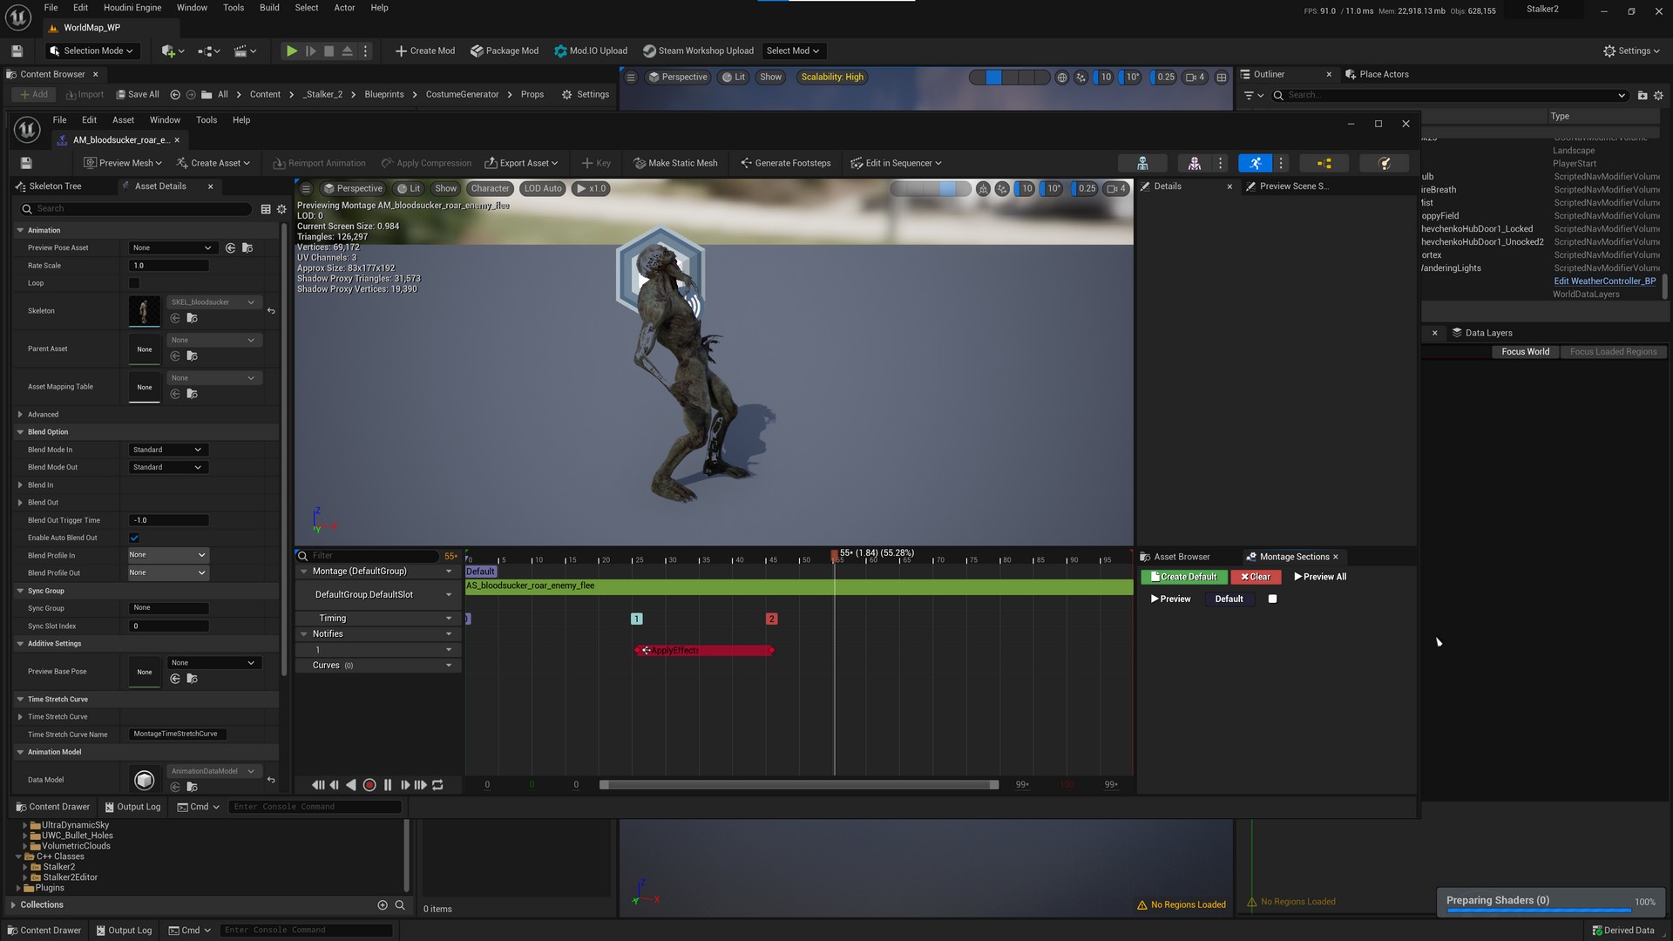This screenshot has width=1673, height=941.
Task: Pause the montage preview playback
Action: [388, 785]
